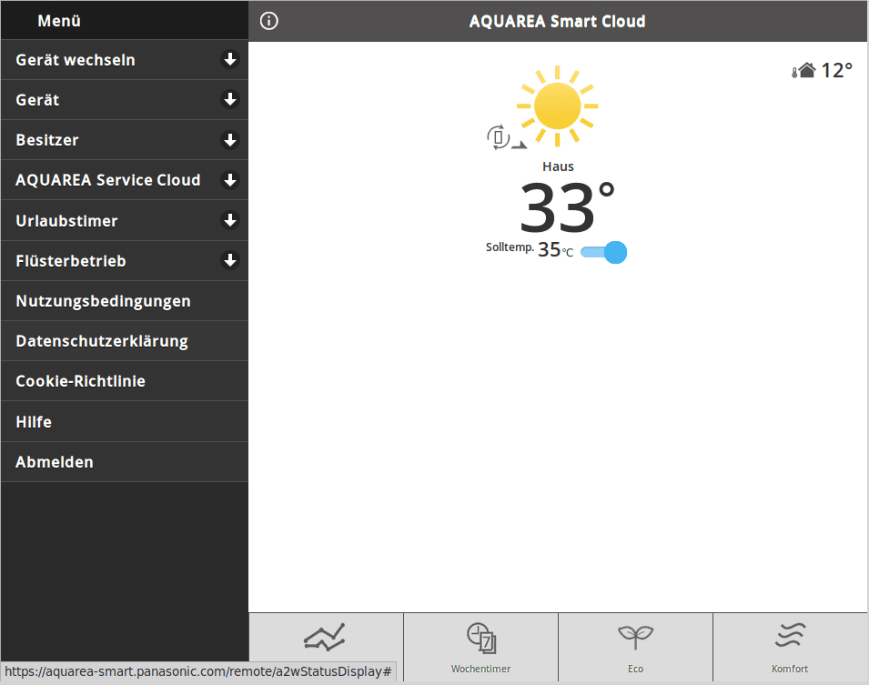
Task: Click the 12° outdoor temperature reading
Action: pyautogui.click(x=836, y=70)
